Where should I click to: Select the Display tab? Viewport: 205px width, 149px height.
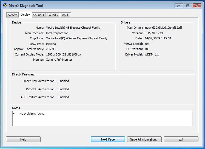coord(25,14)
